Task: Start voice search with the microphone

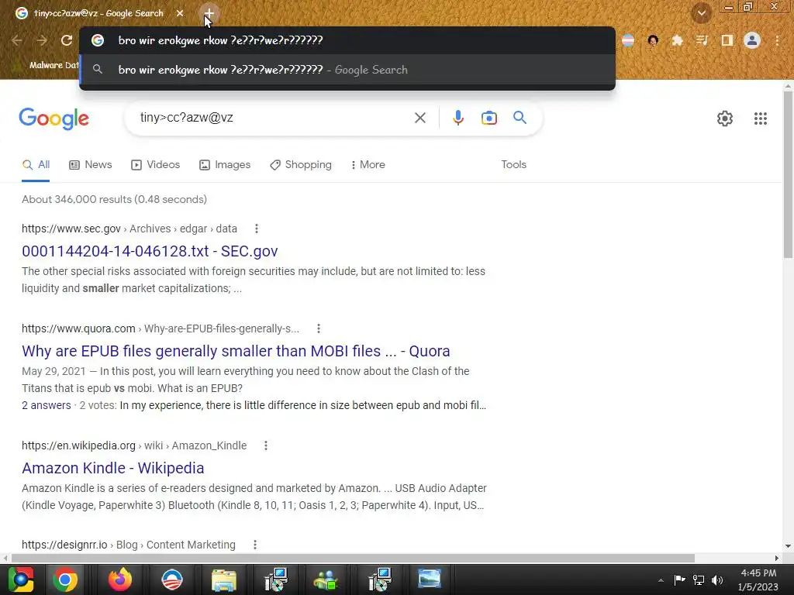Action: point(457,118)
